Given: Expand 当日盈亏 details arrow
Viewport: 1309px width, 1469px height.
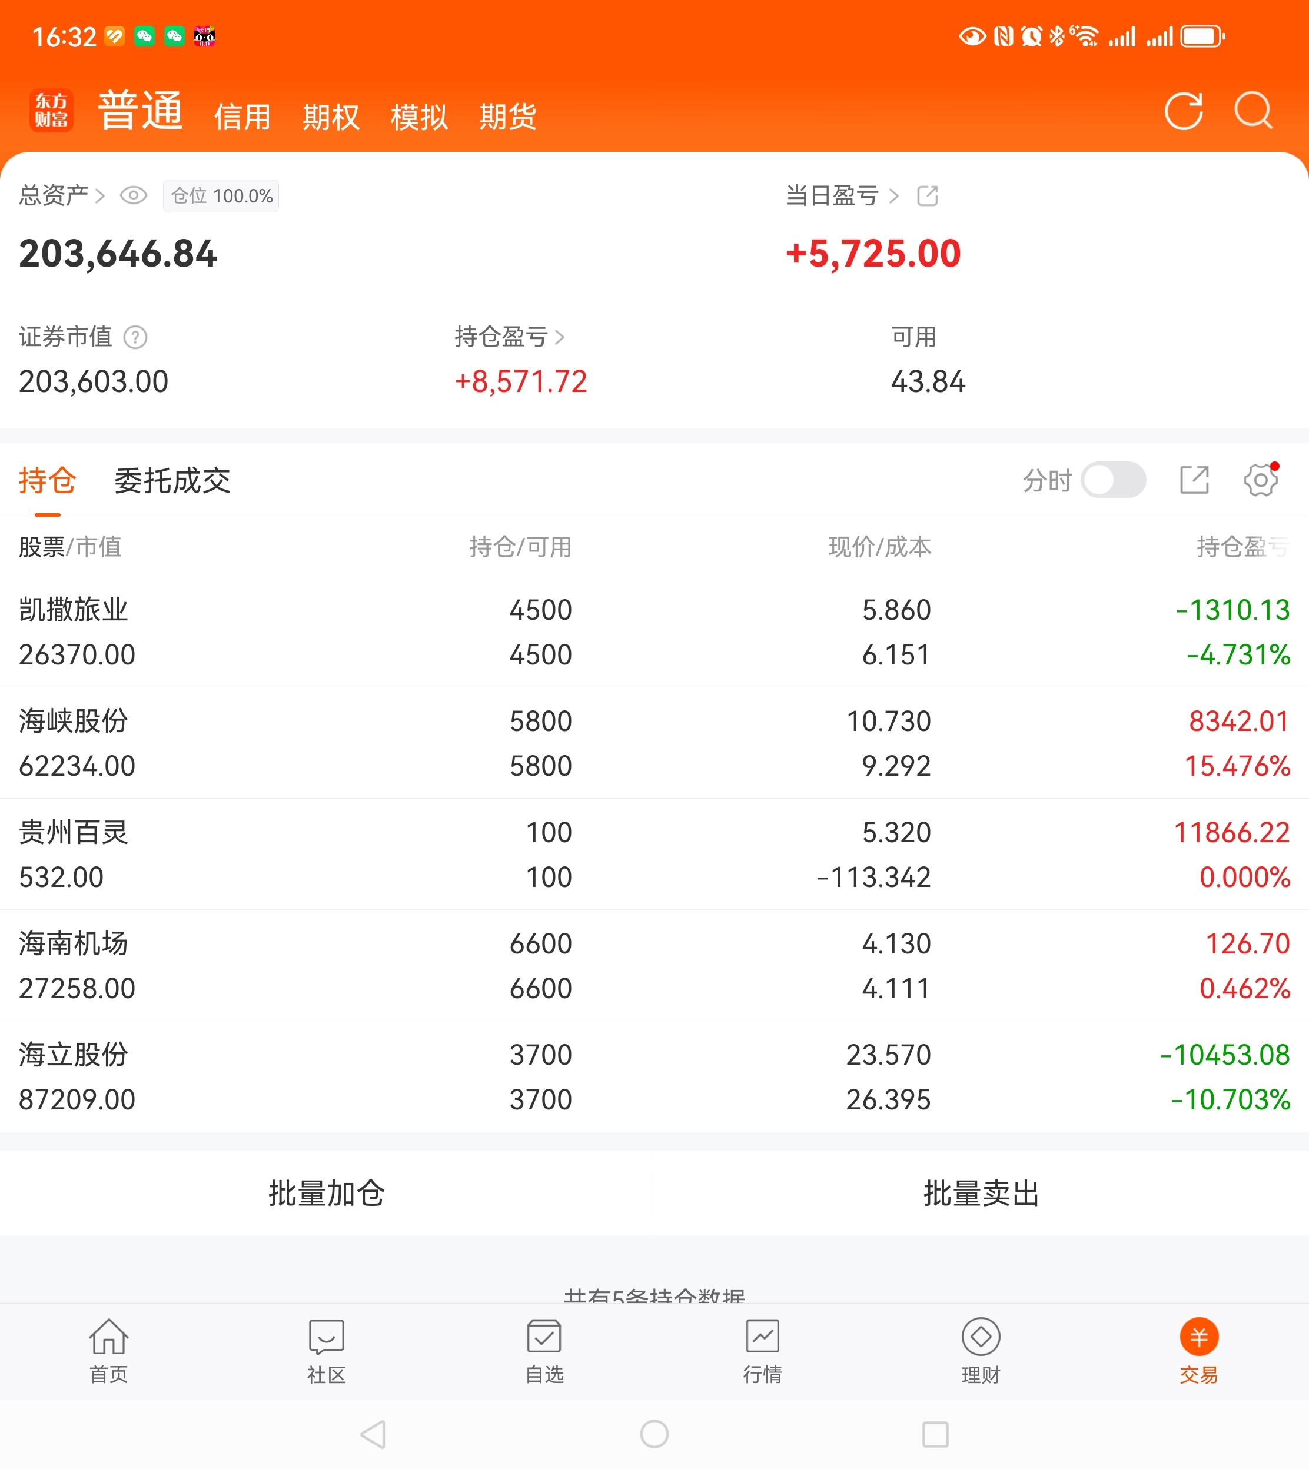Looking at the screenshot, I should tap(894, 195).
